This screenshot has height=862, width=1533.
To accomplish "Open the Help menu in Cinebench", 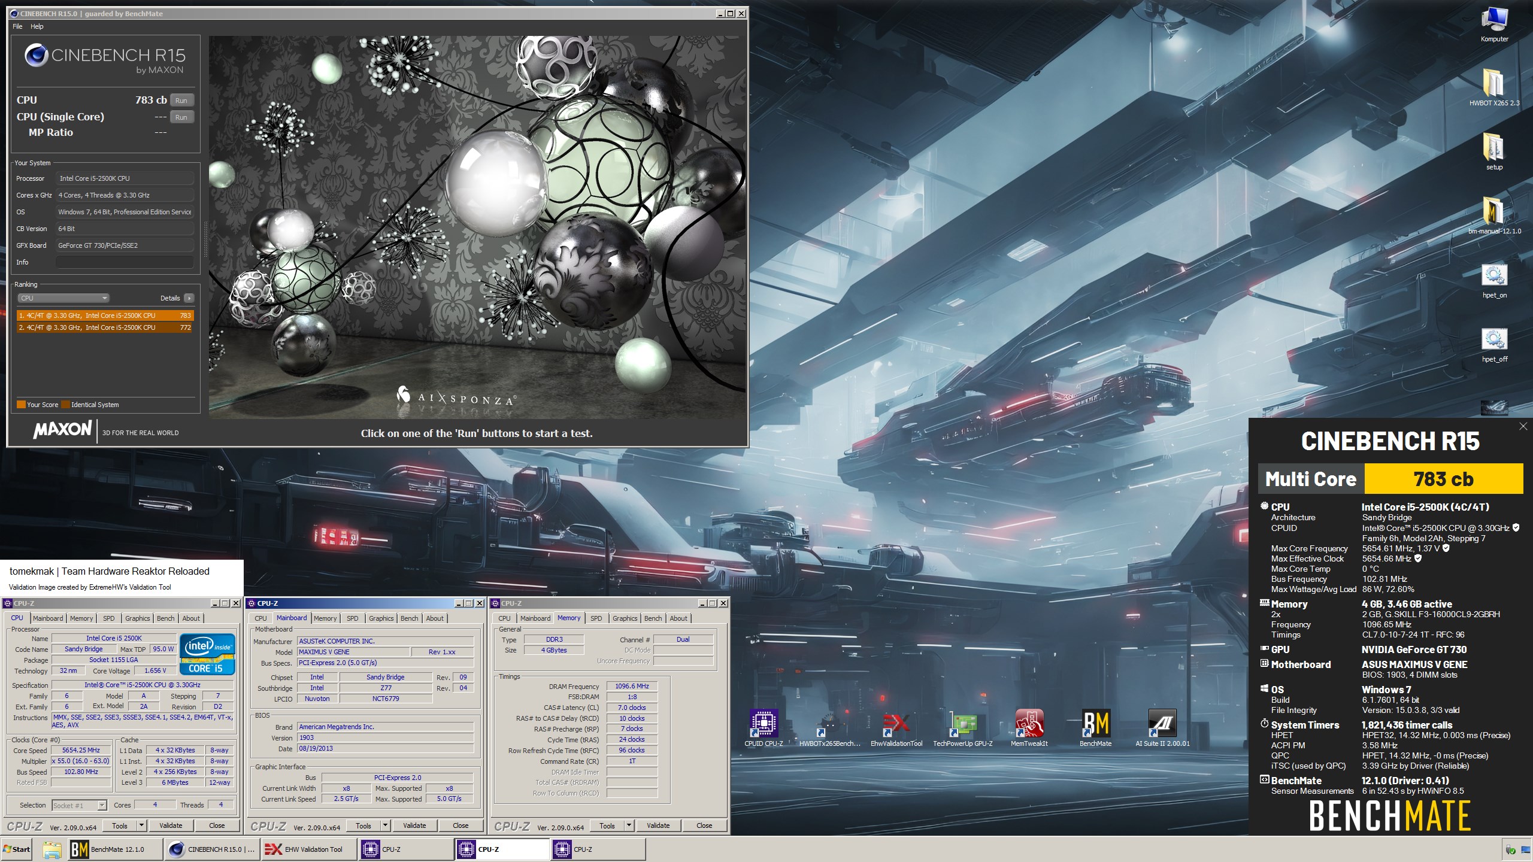I will 37,26.
